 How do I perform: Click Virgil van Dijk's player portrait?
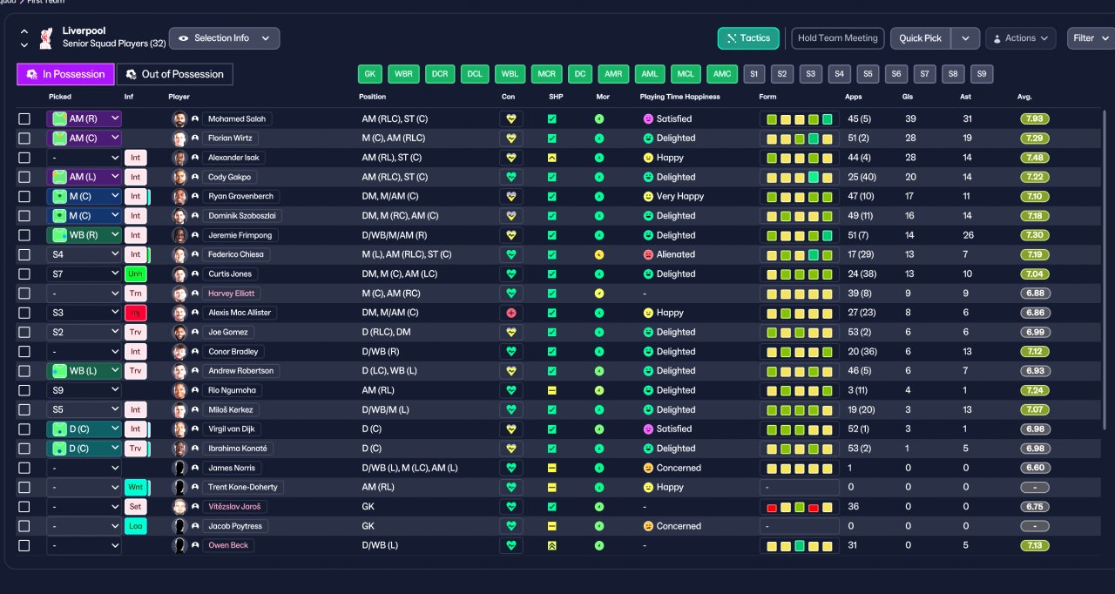point(179,429)
